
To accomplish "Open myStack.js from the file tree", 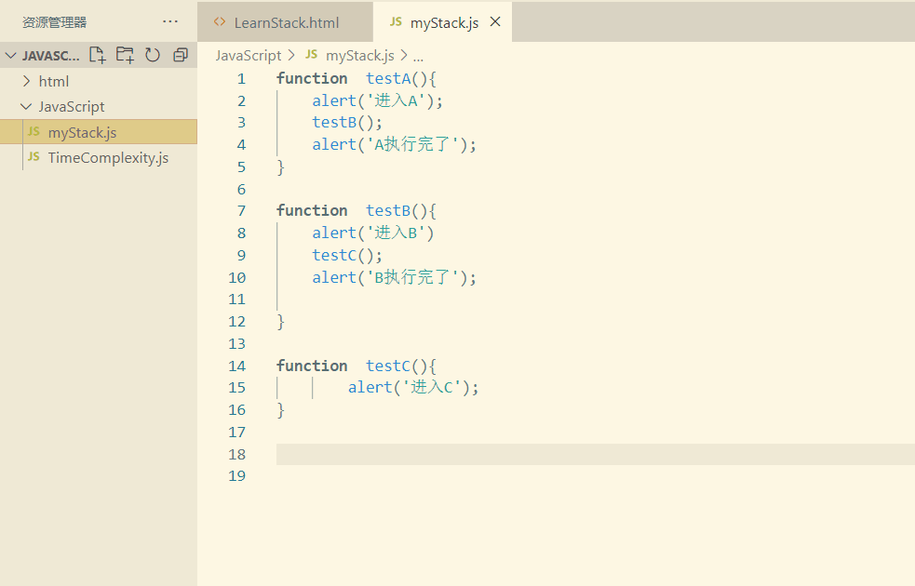I will point(99,132).
